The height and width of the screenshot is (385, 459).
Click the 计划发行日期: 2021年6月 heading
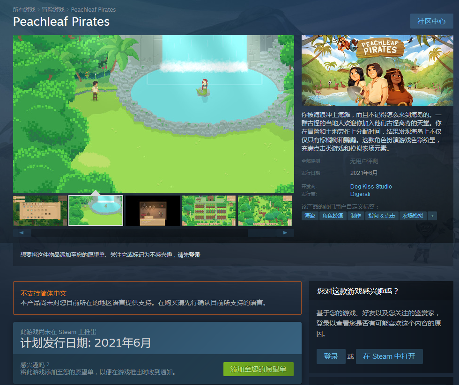point(86,343)
